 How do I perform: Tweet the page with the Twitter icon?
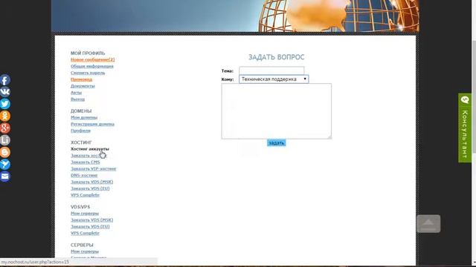click(x=5, y=104)
